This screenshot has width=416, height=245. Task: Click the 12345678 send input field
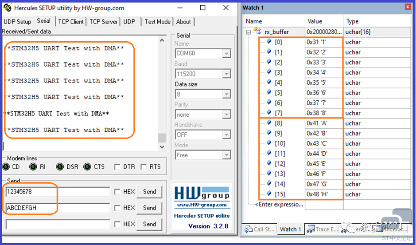(x=58, y=192)
